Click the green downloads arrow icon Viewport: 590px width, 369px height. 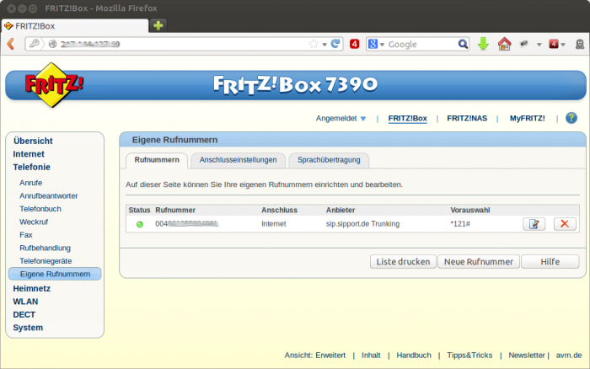pyautogui.click(x=483, y=44)
